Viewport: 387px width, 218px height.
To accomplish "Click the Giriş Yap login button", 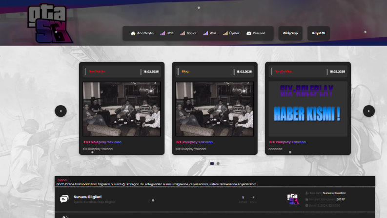I will tap(290, 33).
